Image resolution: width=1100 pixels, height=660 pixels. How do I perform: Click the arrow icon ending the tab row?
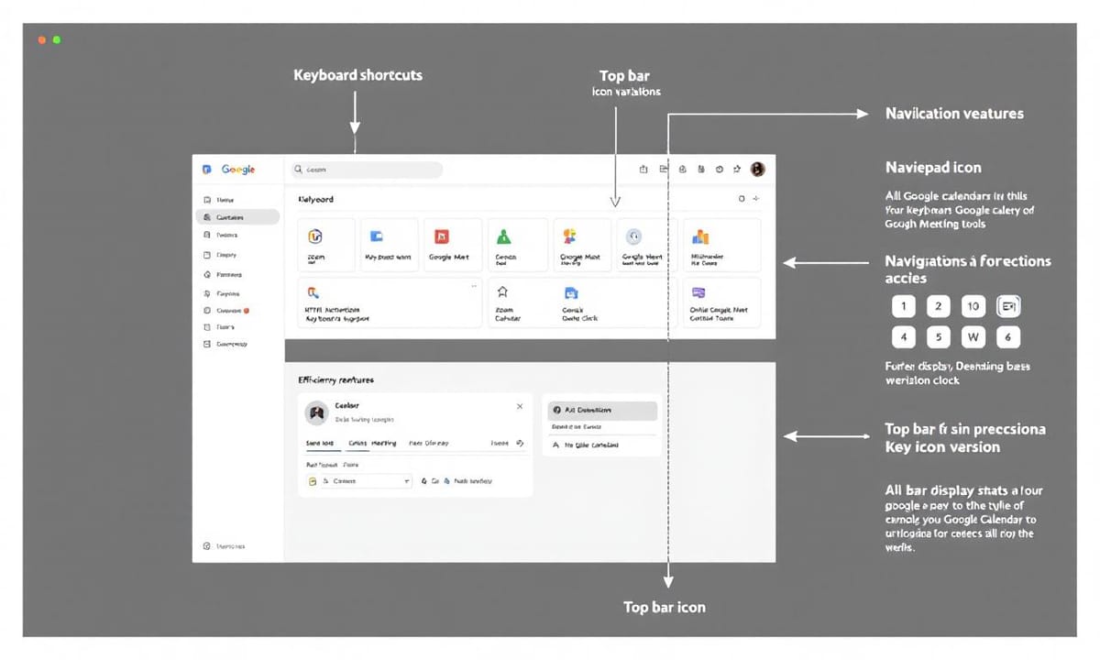coord(521,443)
